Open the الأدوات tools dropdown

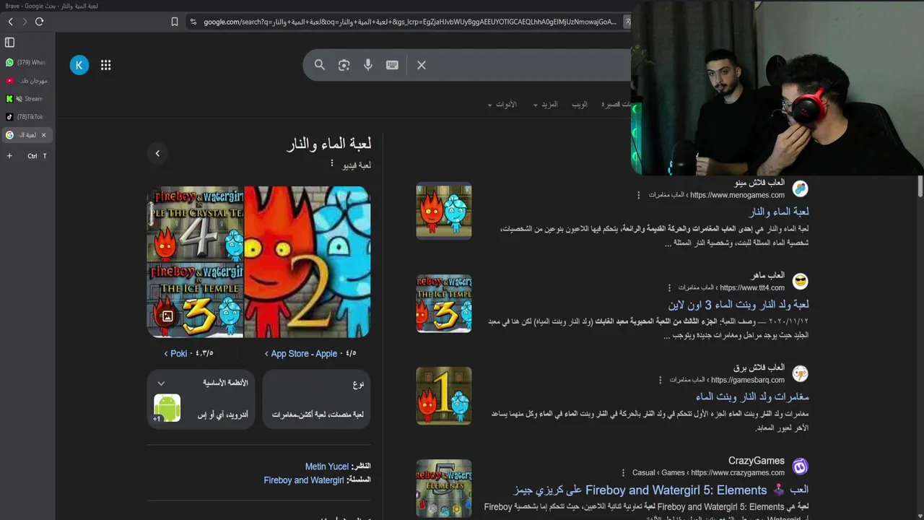(502, 105)
